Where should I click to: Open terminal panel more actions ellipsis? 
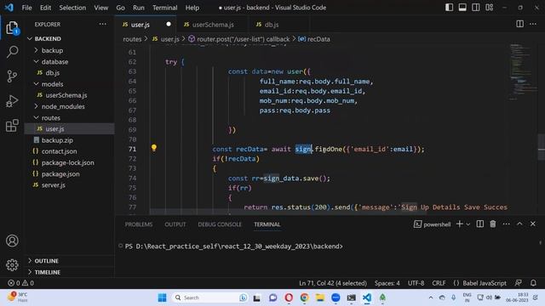click(x=506, y=224)
